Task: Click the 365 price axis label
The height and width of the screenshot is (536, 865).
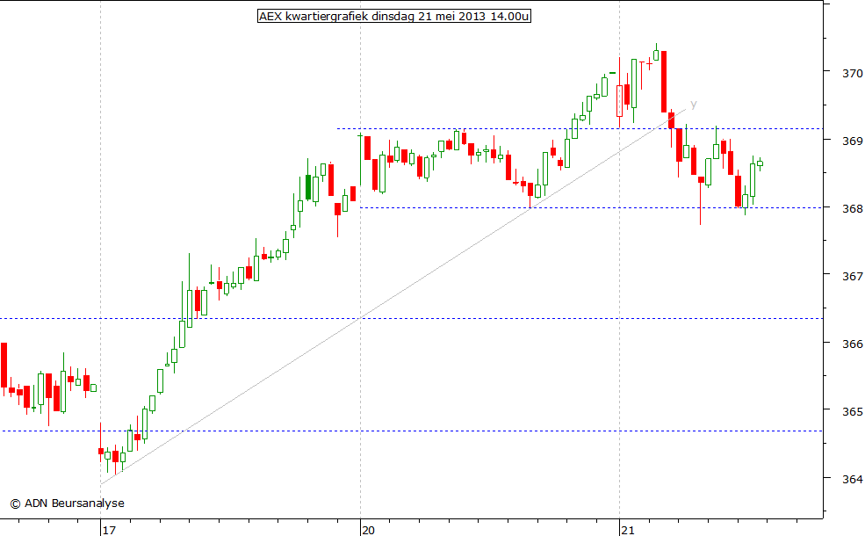Action: click(853, 412)
